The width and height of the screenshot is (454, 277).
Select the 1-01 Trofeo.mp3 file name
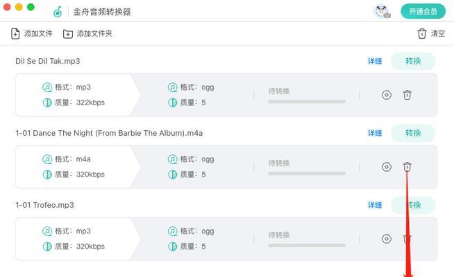click(44, 205)
